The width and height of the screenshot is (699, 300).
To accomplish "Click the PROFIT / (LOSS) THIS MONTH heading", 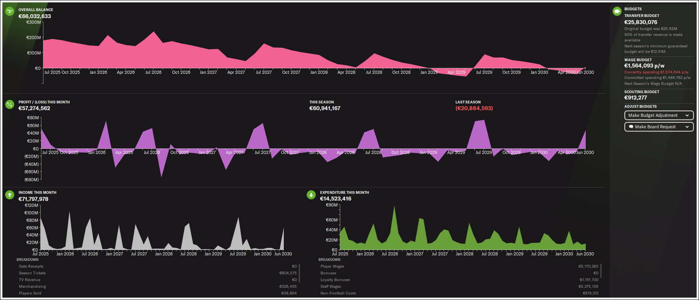I will (x=44, y=102).
